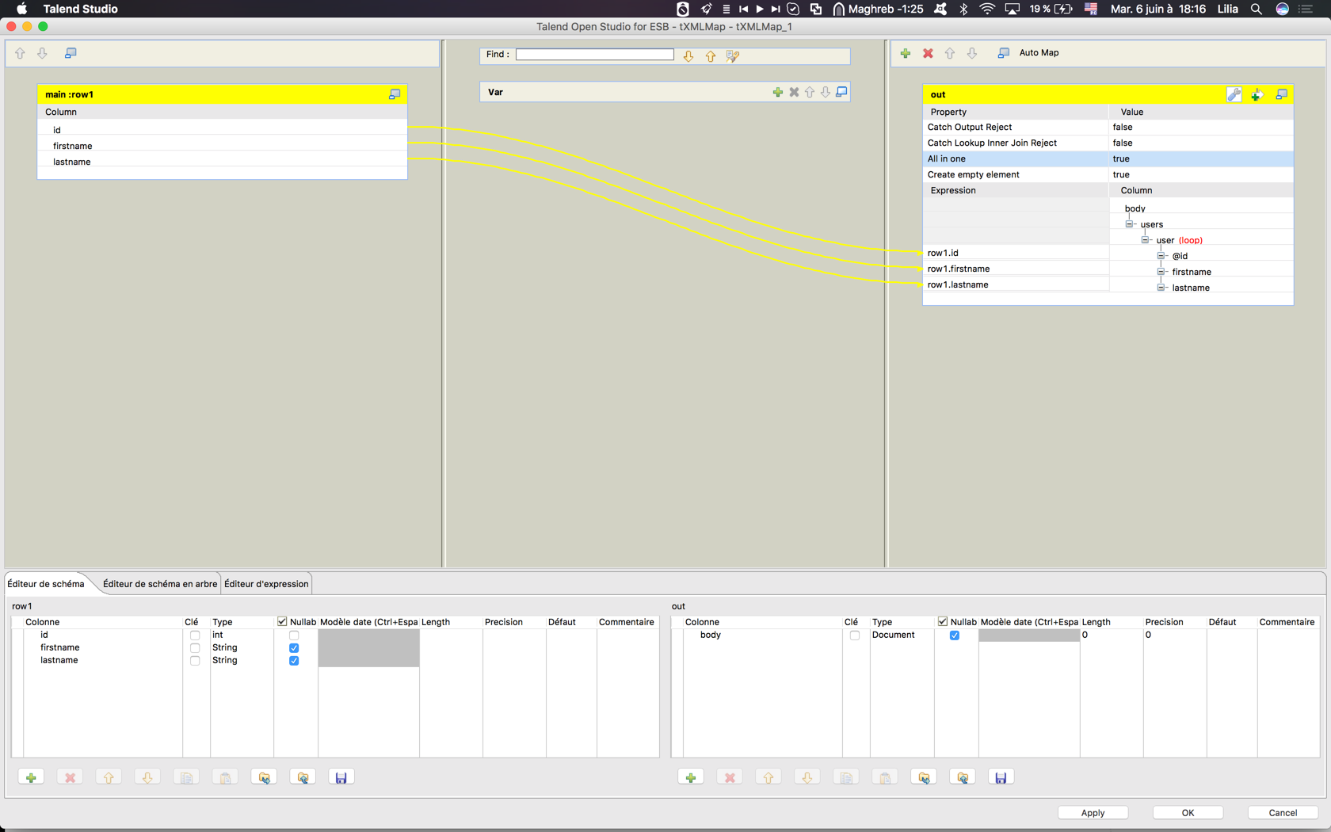Click Bluetooth icon in menu bar
This screenshot has width=1331, height=832.
964,9
